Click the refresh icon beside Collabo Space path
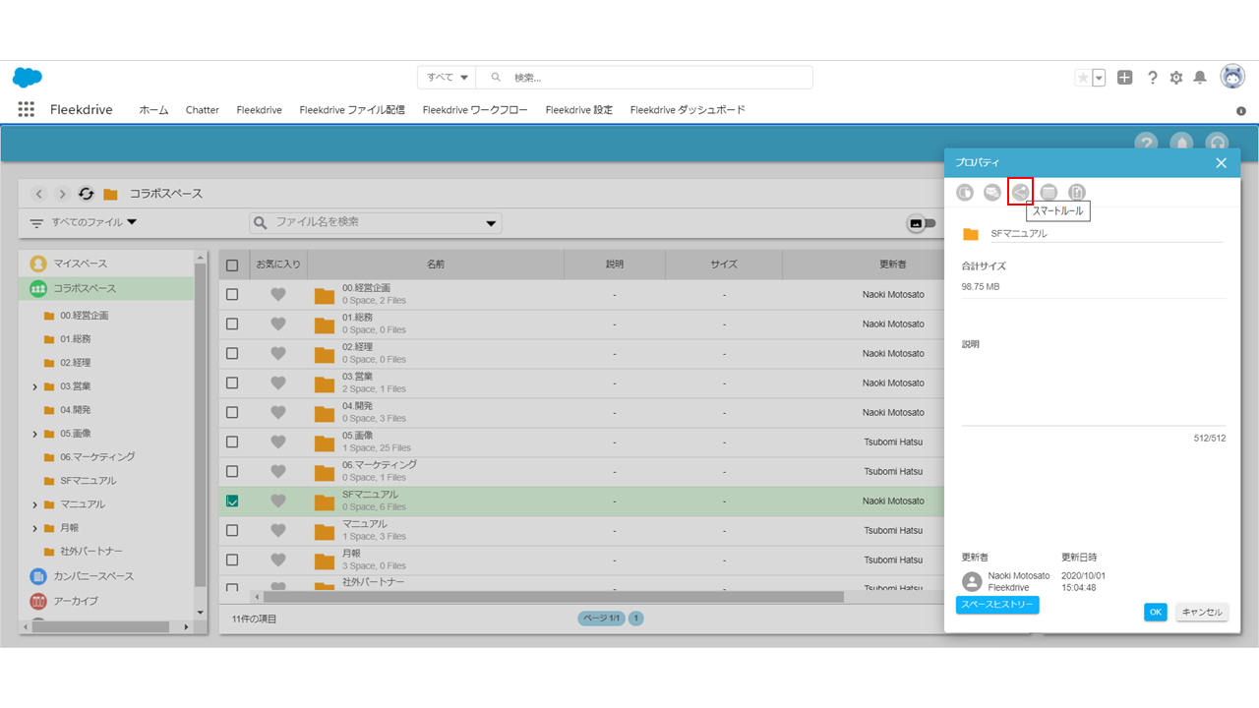Viewport: 1259px width, 708px height. [x=87, y=194]
